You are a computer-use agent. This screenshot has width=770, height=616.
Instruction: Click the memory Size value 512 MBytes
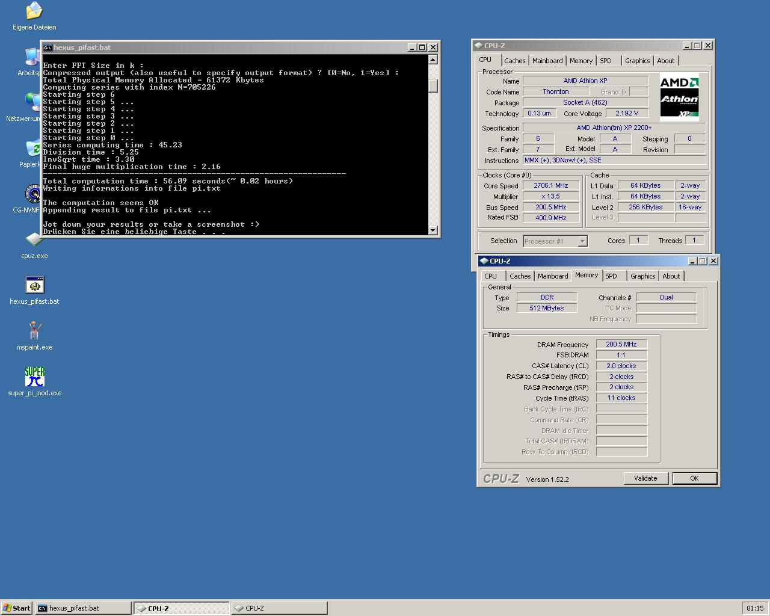tap(547, 308)
